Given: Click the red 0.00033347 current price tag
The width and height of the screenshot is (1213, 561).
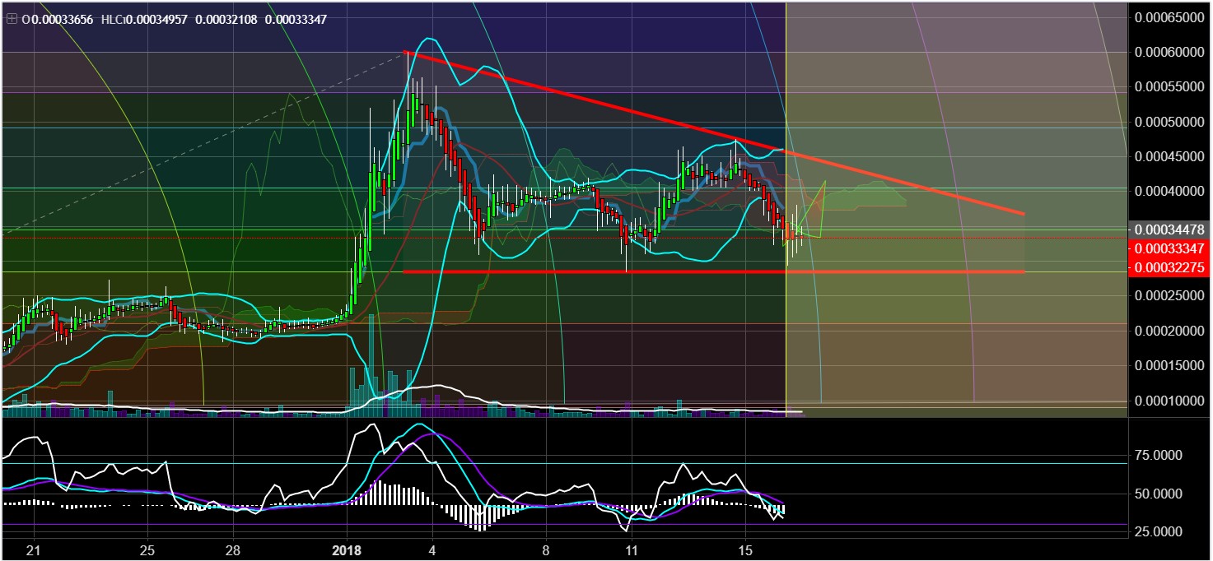Looking at the screenshot, I should point(1169,248).
